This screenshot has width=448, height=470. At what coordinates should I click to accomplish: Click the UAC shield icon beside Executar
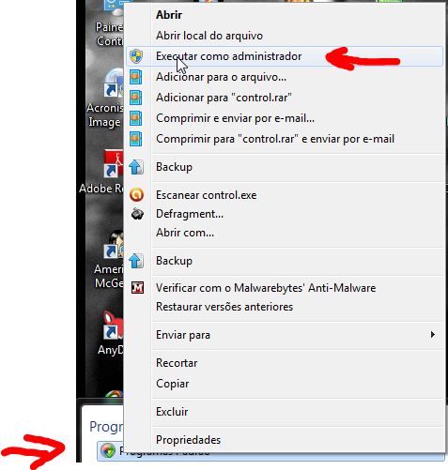136,56
